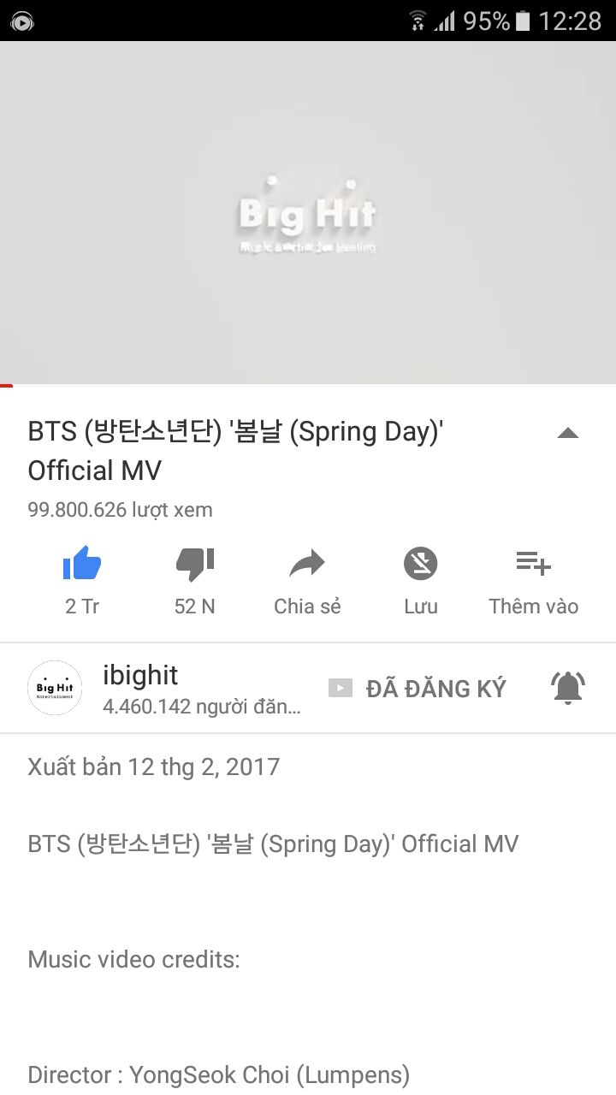
Task: Open Thêm vào playlist add icon
Action: pyautogui.click(x=534, y=563)
